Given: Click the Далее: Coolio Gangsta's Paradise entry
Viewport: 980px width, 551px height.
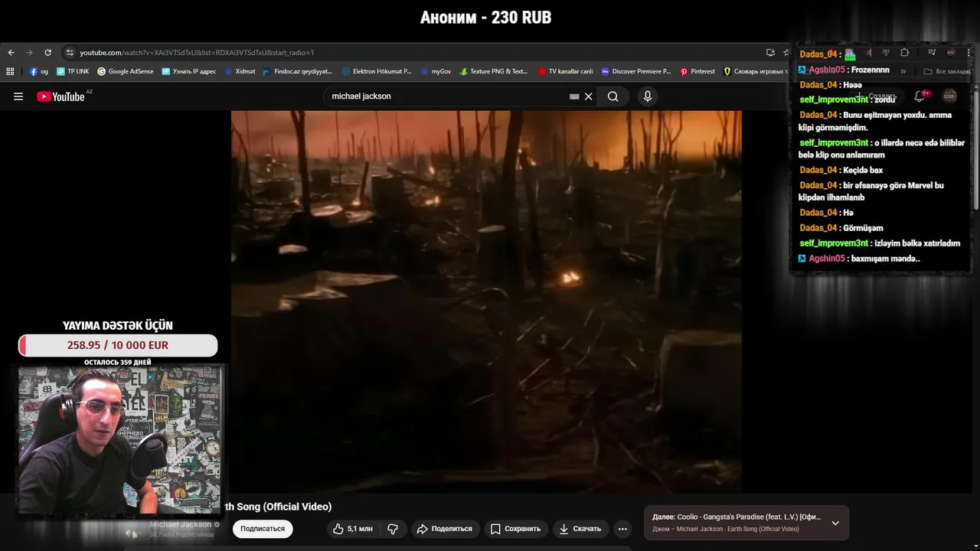Looking at the screenshot, I should coord(736,517).
